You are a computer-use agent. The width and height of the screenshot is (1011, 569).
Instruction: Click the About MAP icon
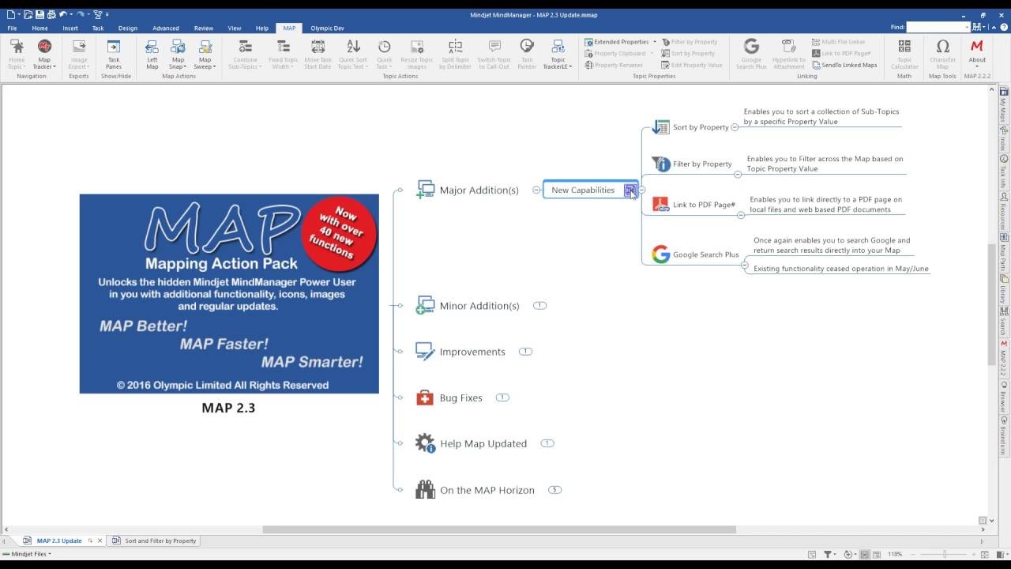click(x=977, y=47)
